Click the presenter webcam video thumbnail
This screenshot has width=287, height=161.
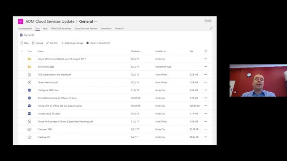coord(258,80)
